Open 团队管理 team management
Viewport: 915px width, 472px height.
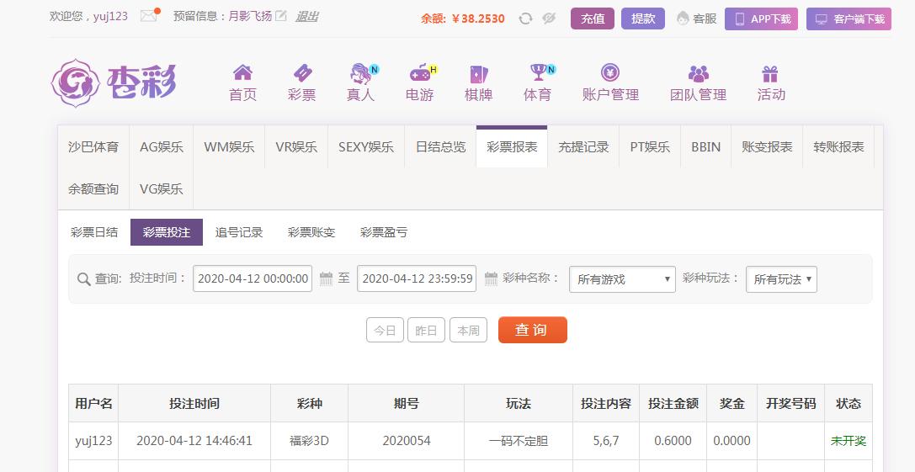[x=698, y=82]
